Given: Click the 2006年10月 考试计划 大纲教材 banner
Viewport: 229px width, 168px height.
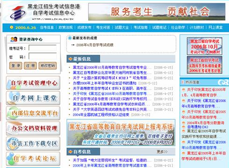Looking at the screenshot, I should [204, 46].
